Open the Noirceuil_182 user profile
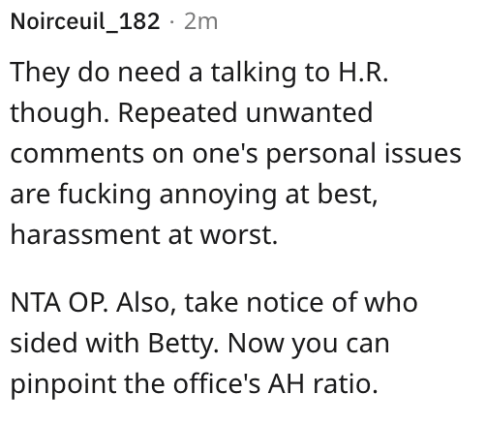Viewport: 486px width, 424px height. point(85,21)
